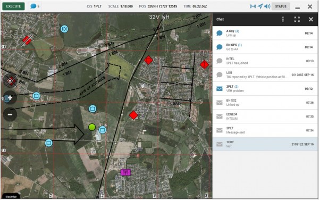Open the 2PLT VEH problem message

[265, 88]
